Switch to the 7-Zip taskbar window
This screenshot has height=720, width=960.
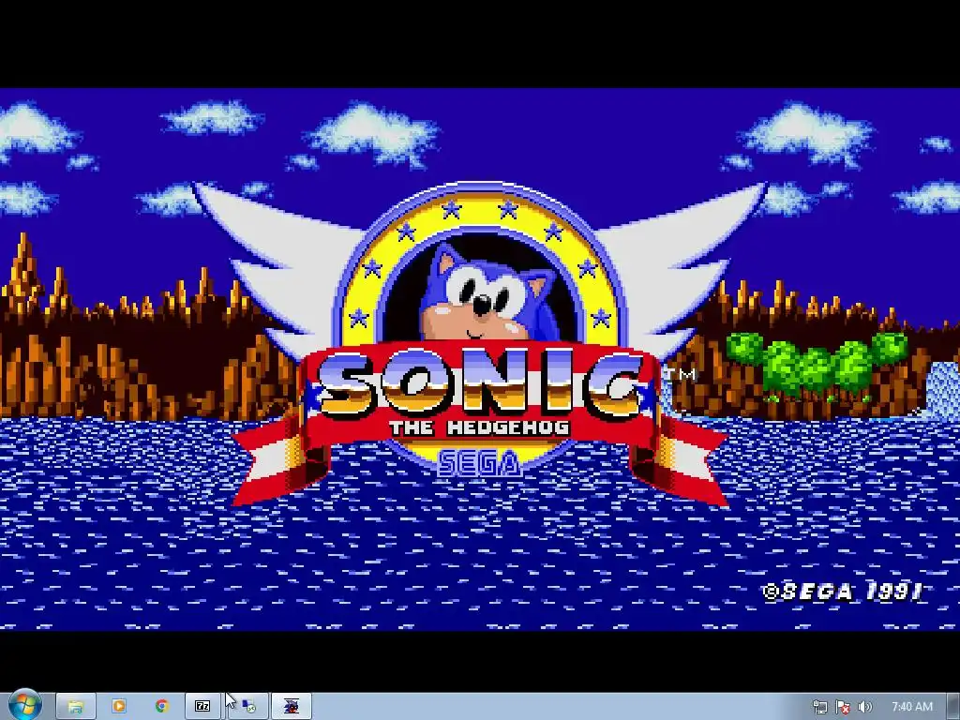tap(202, 707)
